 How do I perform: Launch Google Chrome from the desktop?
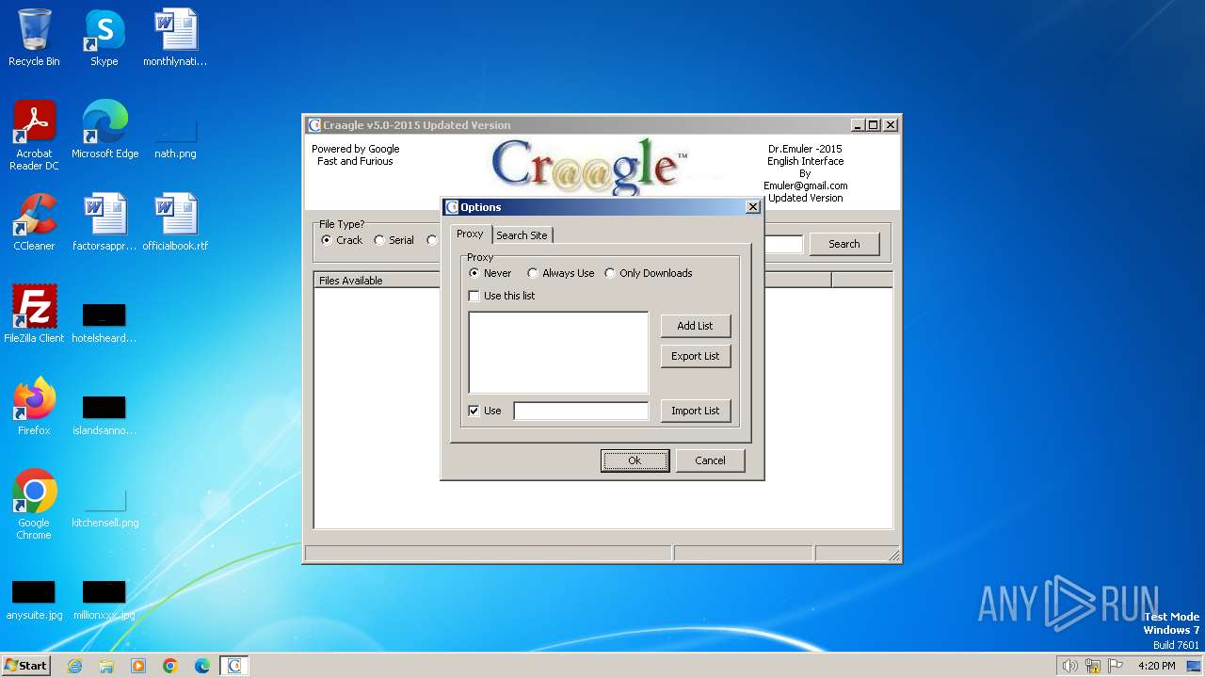[34, 505]
